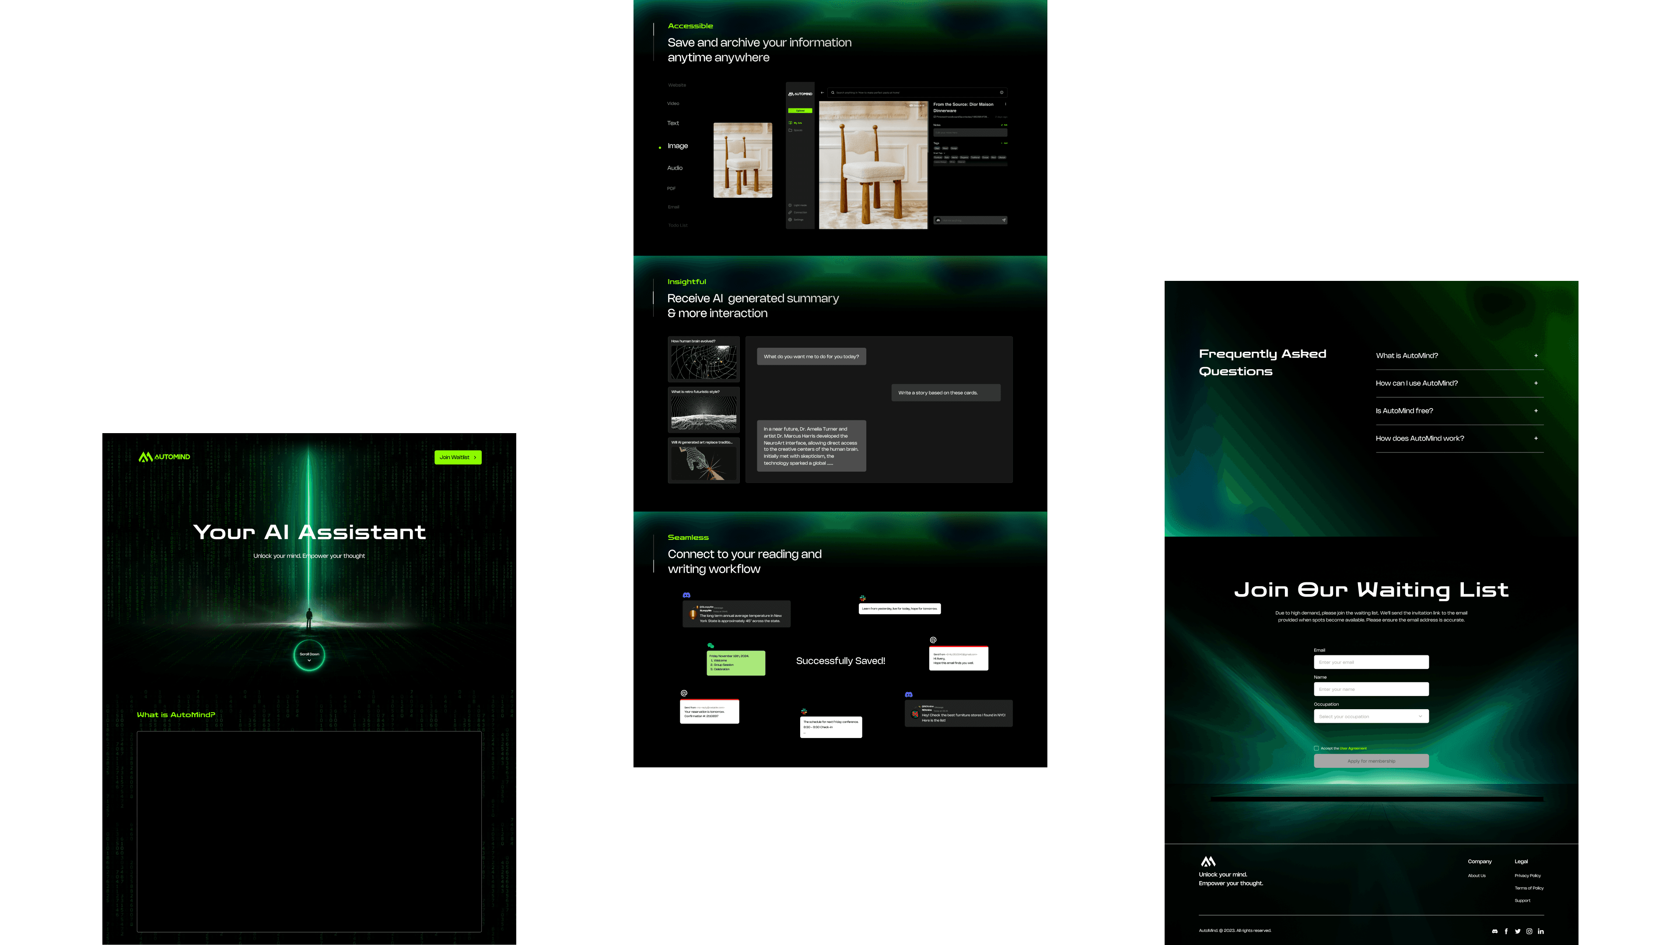Image resolution: width=1680 pixels, height=945 pixels.
Task: Click the Enter your email field
Action: 1371,662
